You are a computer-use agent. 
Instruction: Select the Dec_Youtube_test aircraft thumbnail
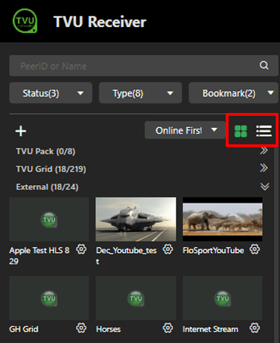[136, 219]
